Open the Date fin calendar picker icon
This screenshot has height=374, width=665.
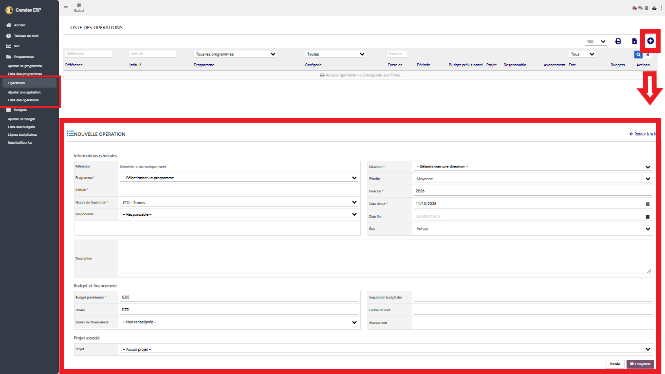point(647,217)
